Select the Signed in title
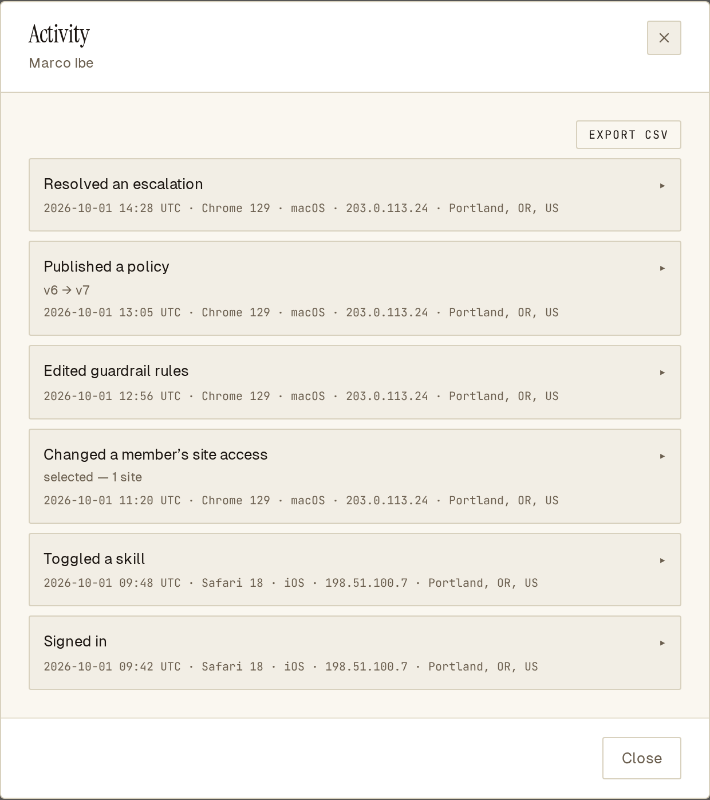The image size is (710, 800). pos(75,641)
